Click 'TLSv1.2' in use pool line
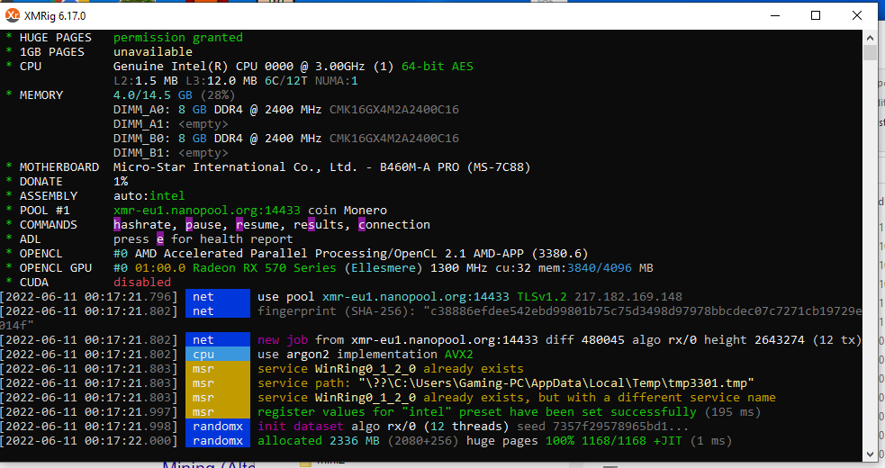 [x=542, y=297]
